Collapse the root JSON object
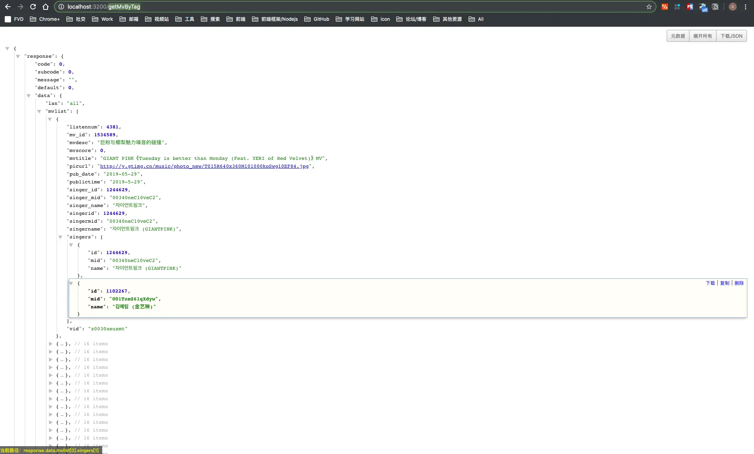 coord(7,49)
